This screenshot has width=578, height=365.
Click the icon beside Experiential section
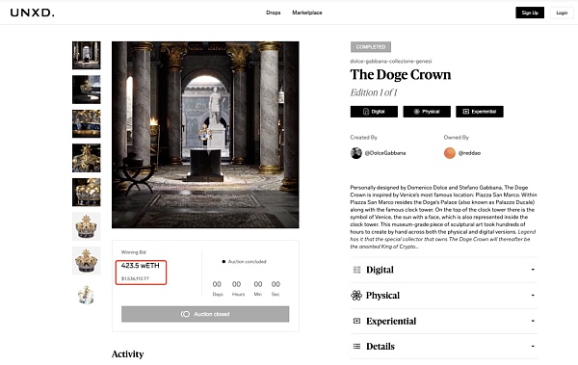[356, 321]
